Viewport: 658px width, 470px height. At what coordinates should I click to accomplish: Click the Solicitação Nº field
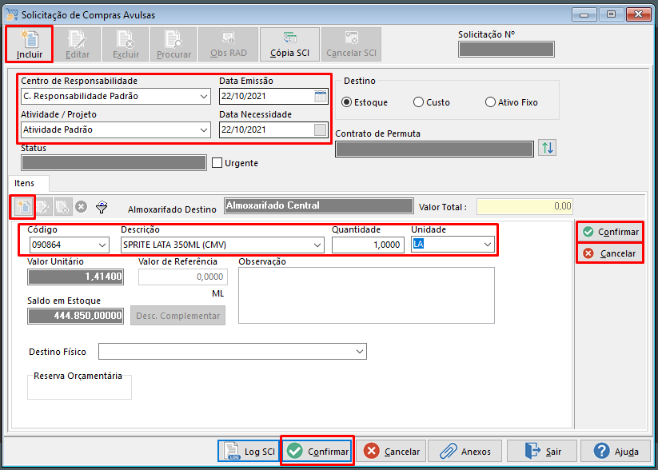click(506, 49)
